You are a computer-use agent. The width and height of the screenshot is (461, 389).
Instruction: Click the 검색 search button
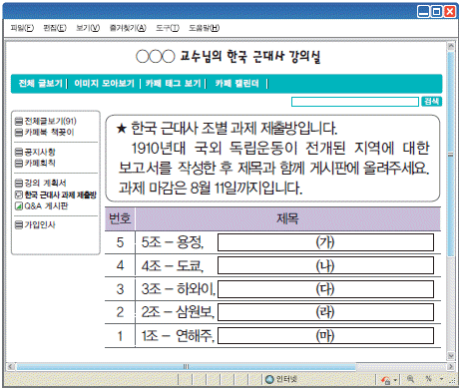click(x=431, y=102)
